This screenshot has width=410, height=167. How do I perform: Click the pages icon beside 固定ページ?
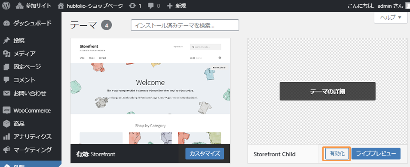click(x=6, y=67)
